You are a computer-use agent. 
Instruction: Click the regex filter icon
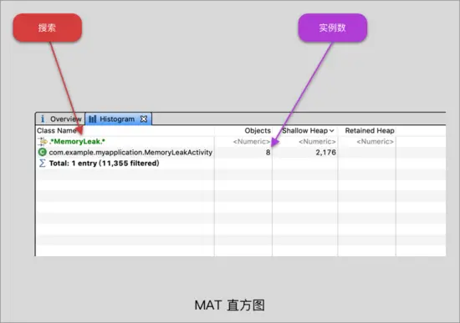click(x=43, y=141)
